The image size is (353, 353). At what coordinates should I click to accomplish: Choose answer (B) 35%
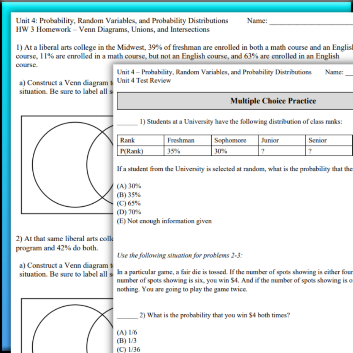tap(129, 195)
